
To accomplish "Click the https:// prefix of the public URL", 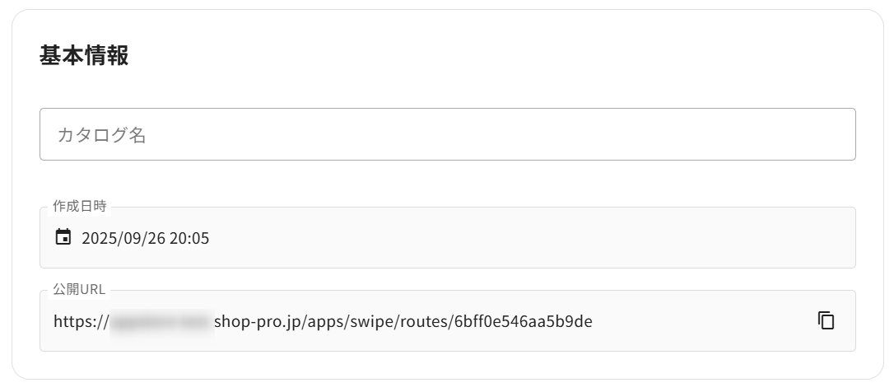I will pos(81,321).
